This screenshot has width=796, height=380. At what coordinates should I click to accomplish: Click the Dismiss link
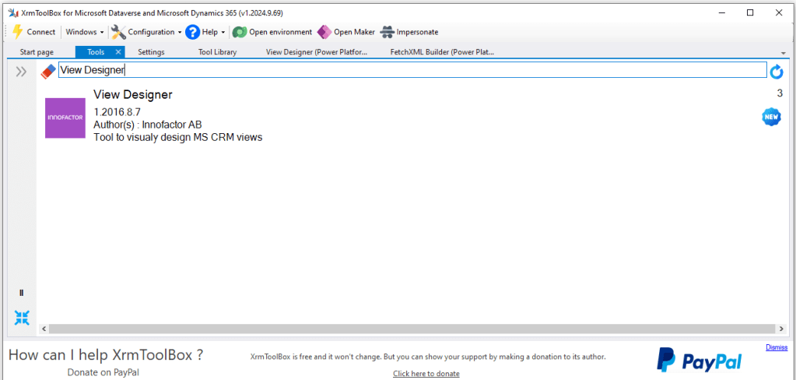pyautogui.click(x=776, y=347)
